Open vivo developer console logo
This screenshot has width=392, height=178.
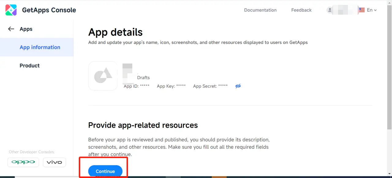(x=55, y=162)
